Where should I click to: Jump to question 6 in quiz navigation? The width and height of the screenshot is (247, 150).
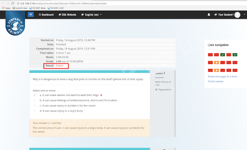pyautogui.click(x=210, y=63)
